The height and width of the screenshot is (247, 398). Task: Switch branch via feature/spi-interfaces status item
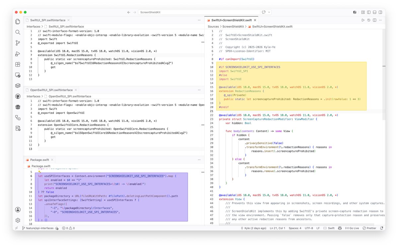(37, 228)
